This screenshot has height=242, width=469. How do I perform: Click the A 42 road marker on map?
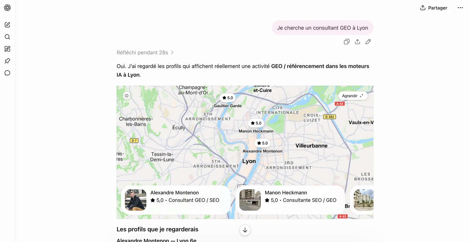340,104
